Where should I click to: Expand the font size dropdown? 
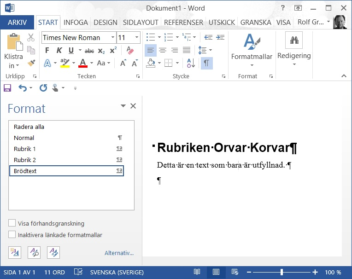point(137,38)
